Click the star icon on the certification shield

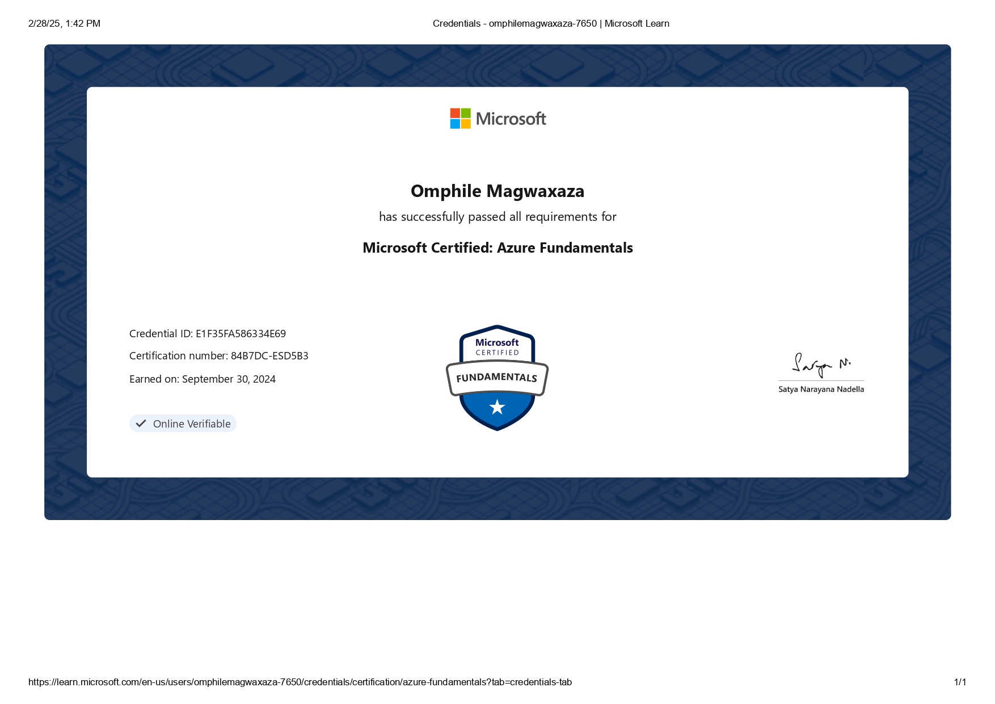tap(497, 406)
